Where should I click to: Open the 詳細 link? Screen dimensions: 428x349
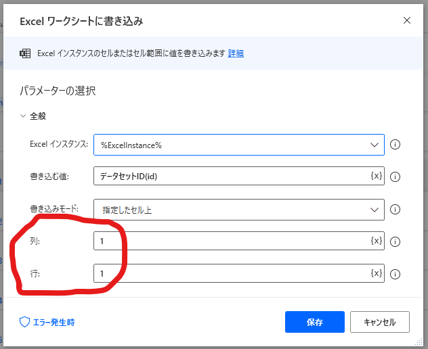point(236,53)
